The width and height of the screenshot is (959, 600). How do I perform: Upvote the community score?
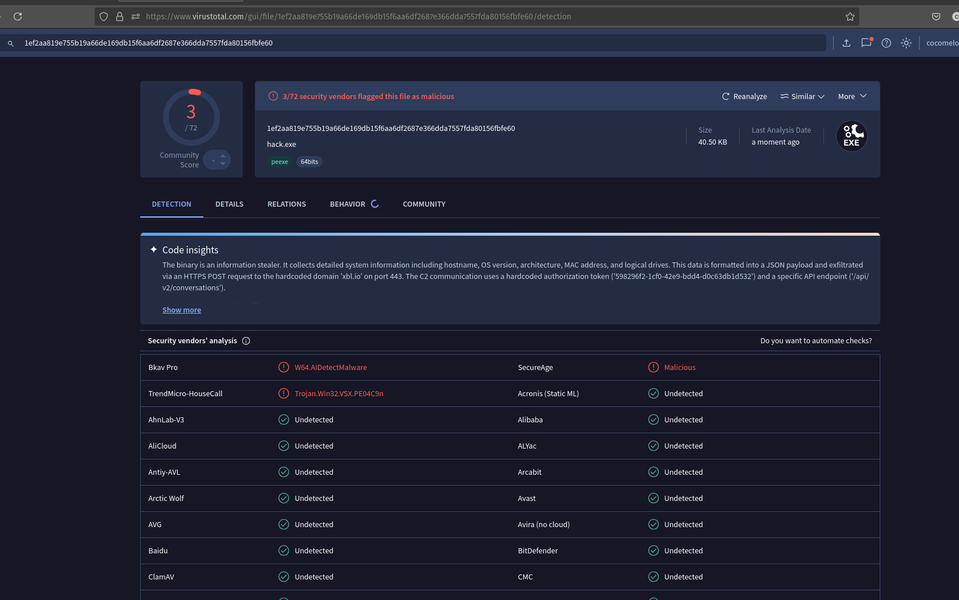click(x=223, y=155)
